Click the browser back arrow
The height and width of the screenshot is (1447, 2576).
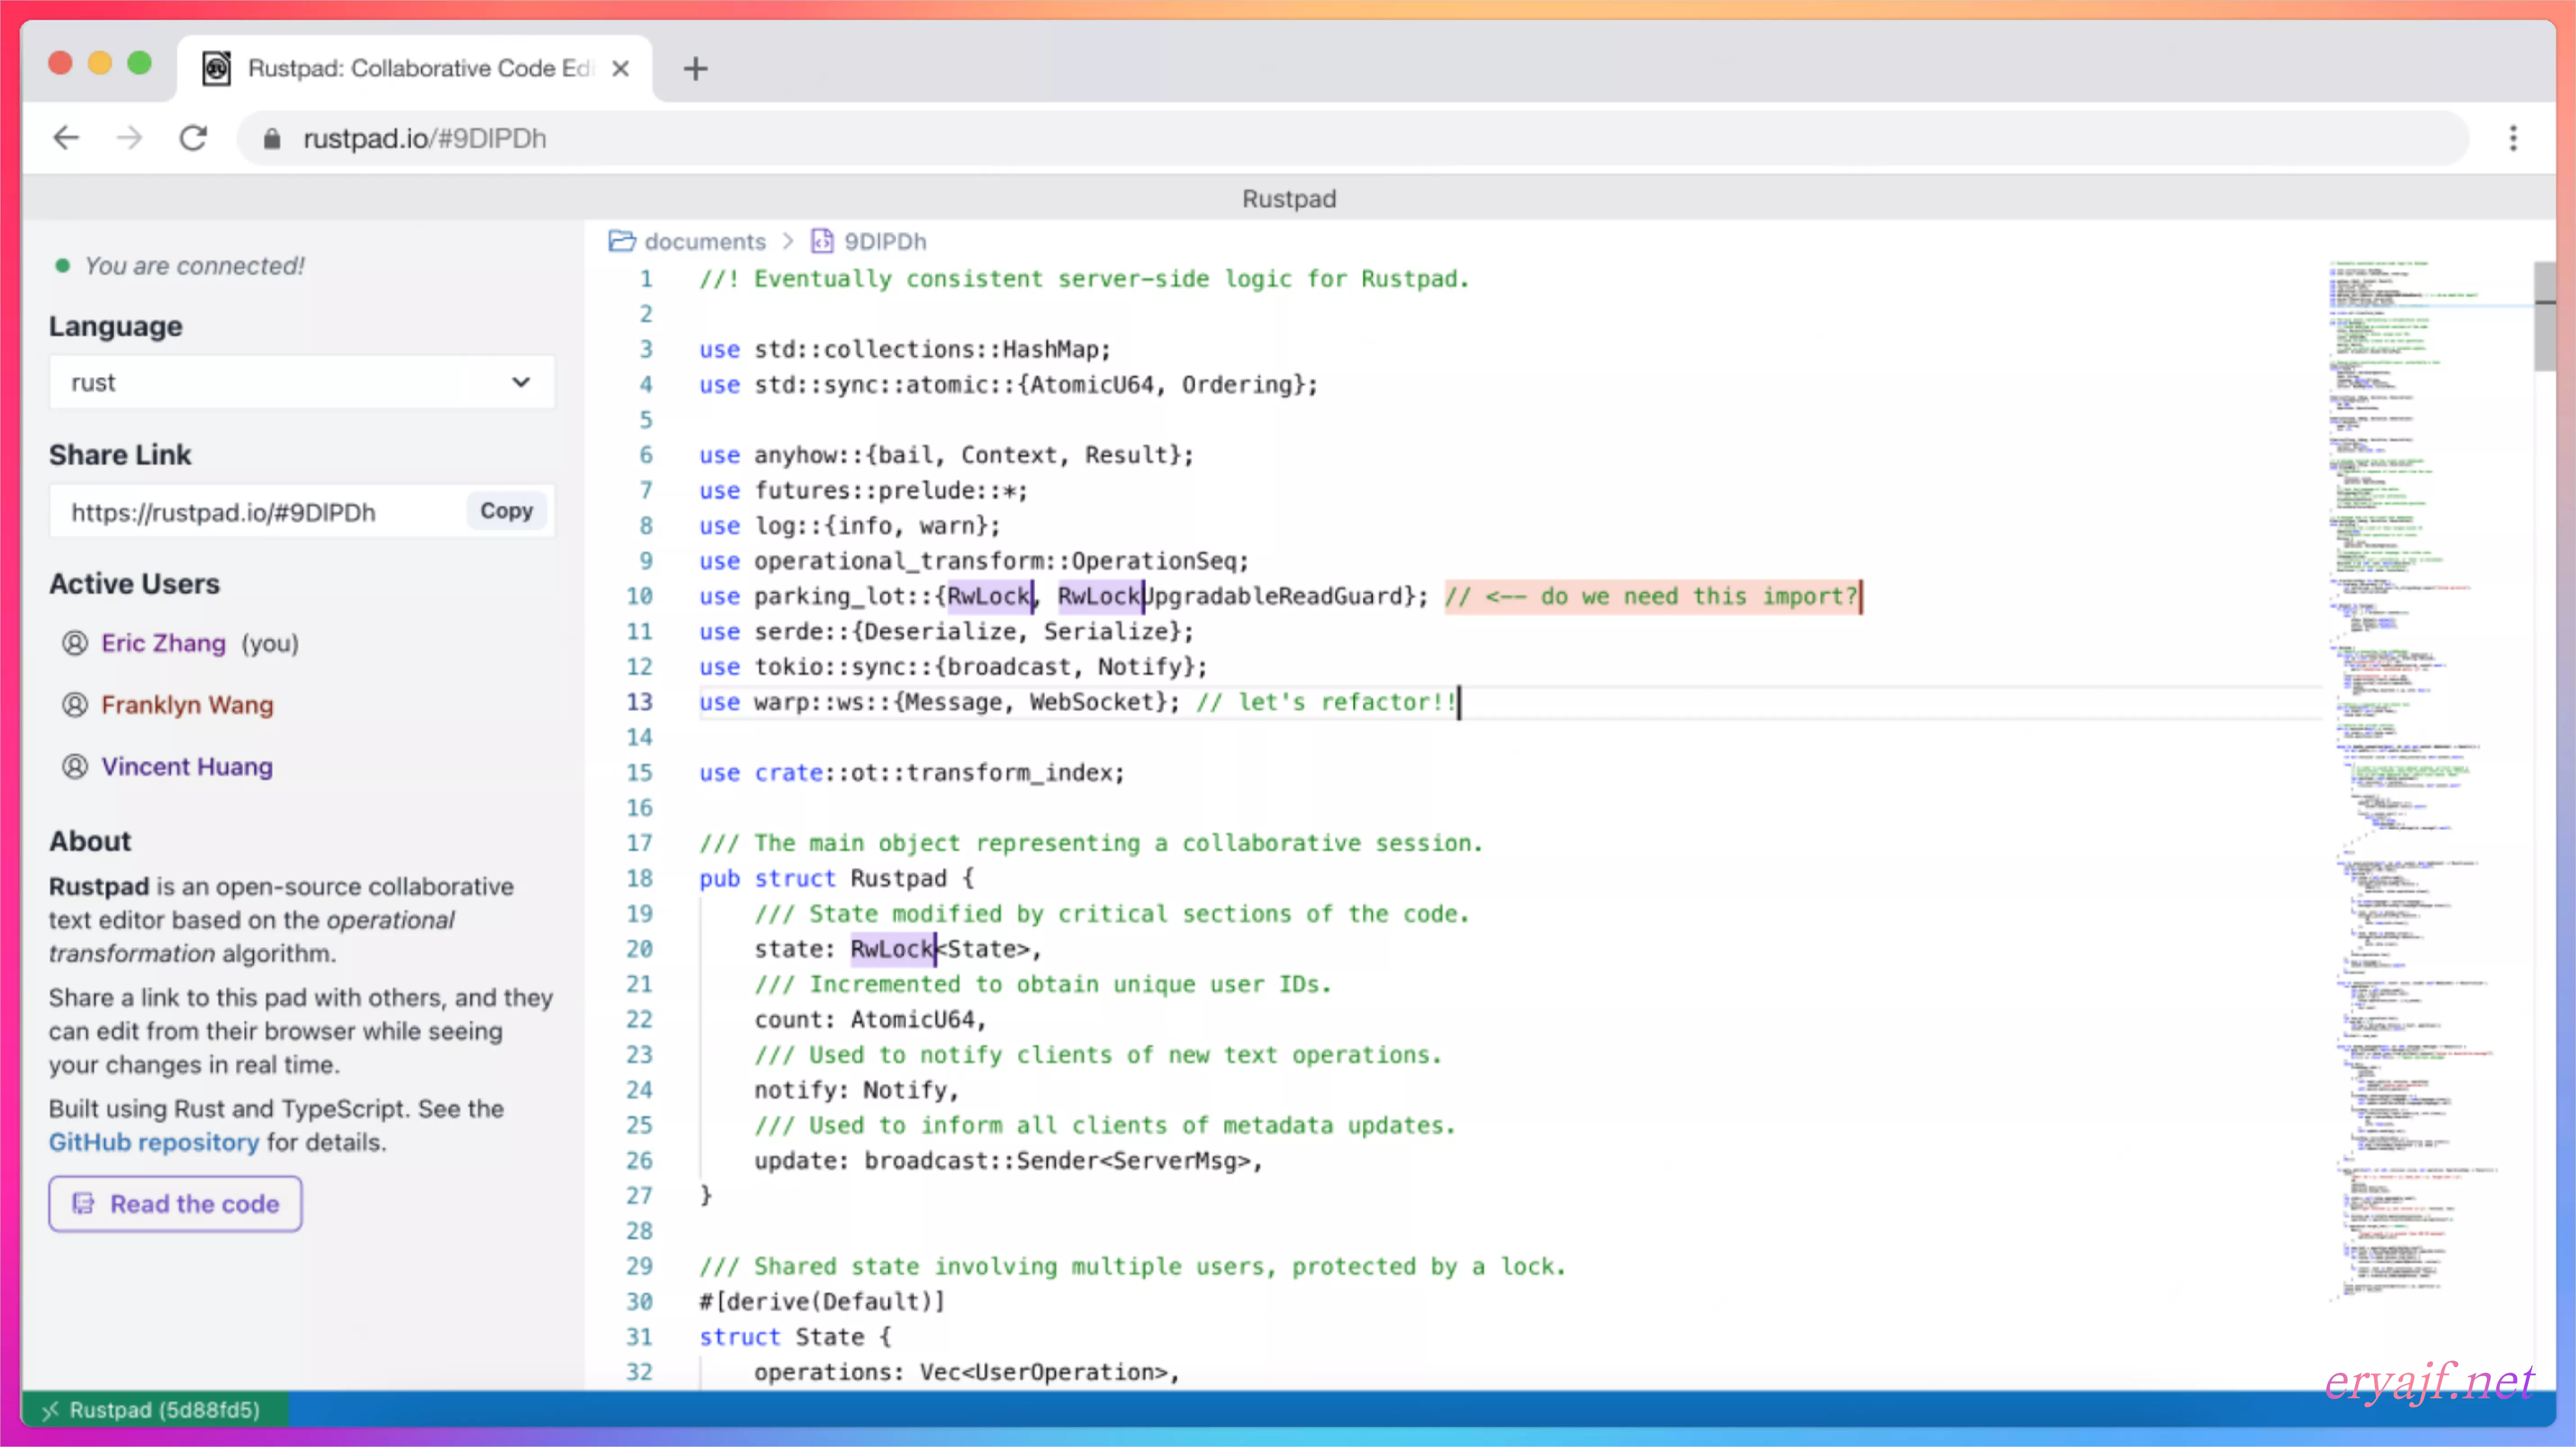[66, 138]
